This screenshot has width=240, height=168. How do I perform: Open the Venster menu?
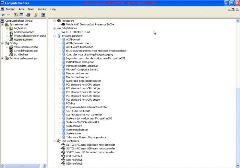point(42,9)
